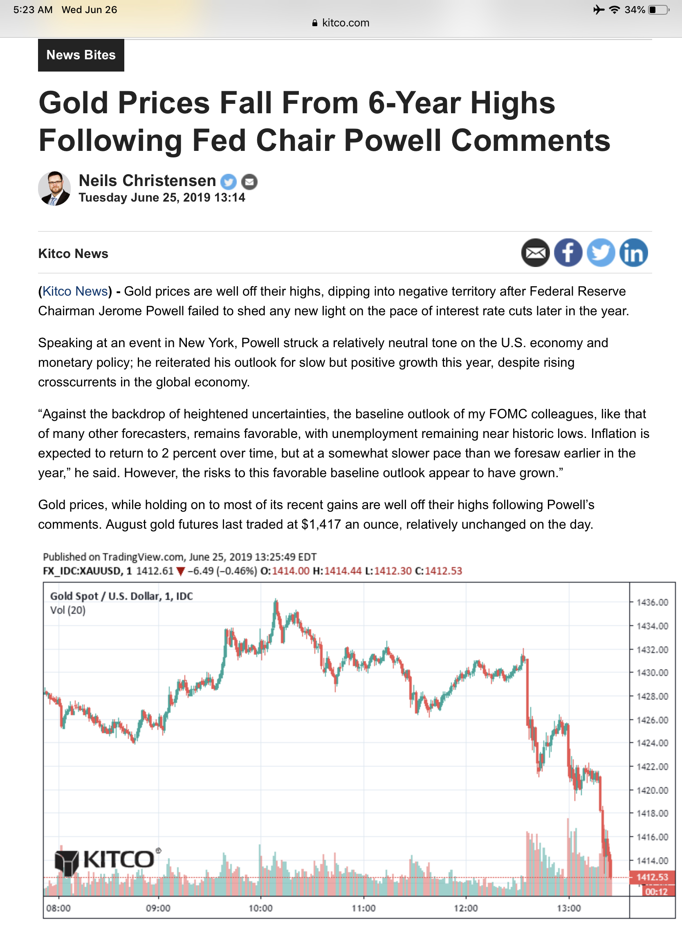Tap the red 1412.53 price label
The height and width of the screenshot is (929, 682).
tap(651, 877)
